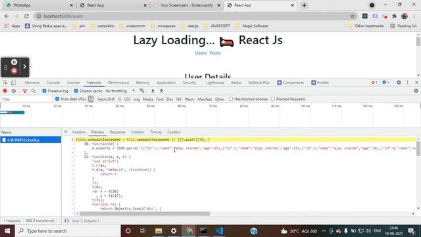Filter requests by CSS type
The width and height of the screenshot is (421, 237).
click(x=127, y=99)
